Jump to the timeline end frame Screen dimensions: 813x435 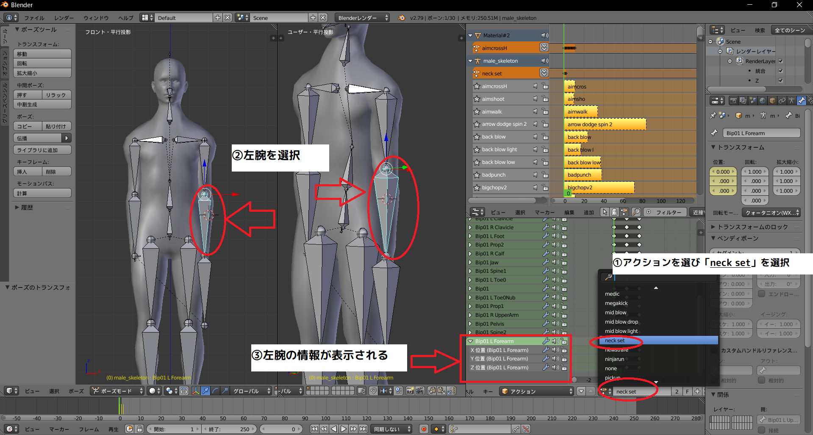(x=363, y=429)
